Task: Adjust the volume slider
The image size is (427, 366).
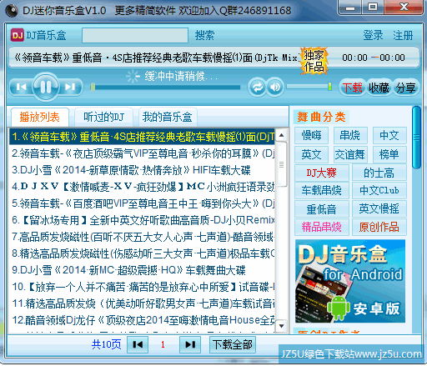Action: 309,87
